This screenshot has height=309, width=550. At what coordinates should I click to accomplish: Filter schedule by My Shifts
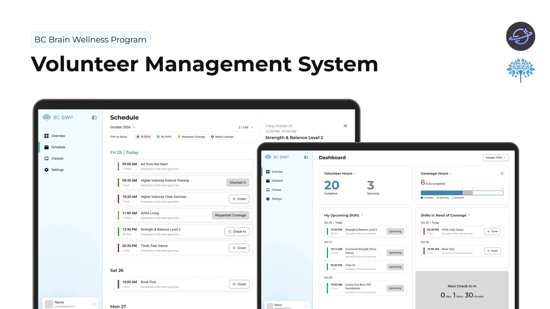point(164,137)
